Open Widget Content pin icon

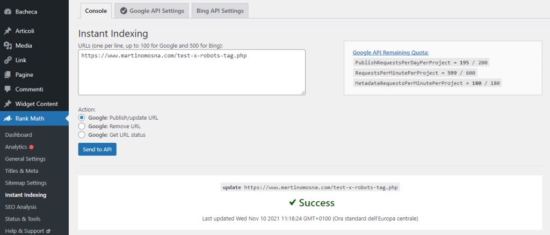click(x=8, y=104)
